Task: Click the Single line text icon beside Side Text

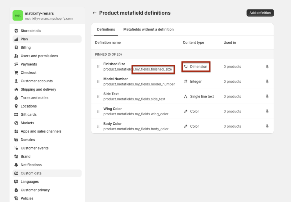Action: click(186, 96)
